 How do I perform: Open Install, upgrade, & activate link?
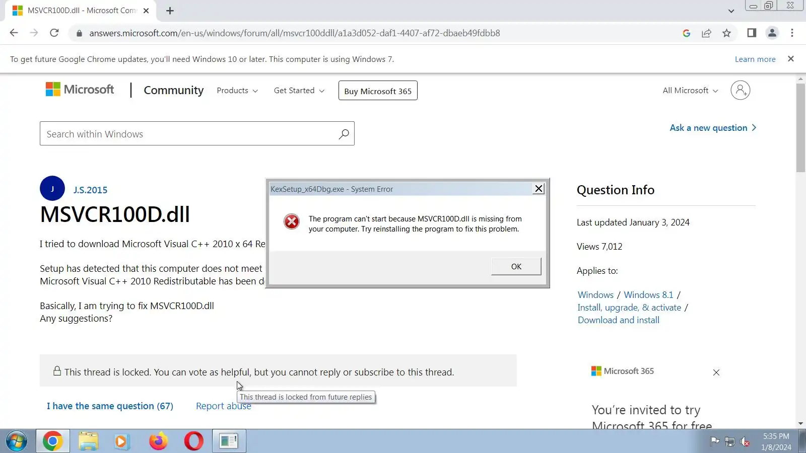pos(629,308)
